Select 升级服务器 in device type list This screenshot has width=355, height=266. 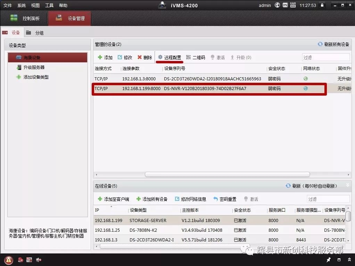point(31,67)
